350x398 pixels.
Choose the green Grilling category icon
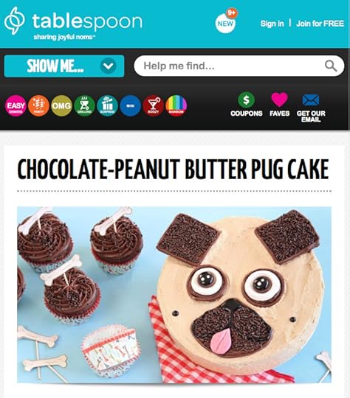coord(84,105)
